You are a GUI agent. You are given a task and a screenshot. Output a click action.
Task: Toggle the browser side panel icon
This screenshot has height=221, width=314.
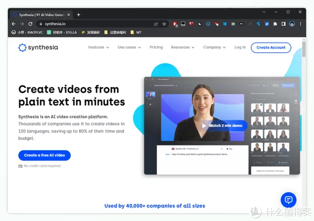283,24
